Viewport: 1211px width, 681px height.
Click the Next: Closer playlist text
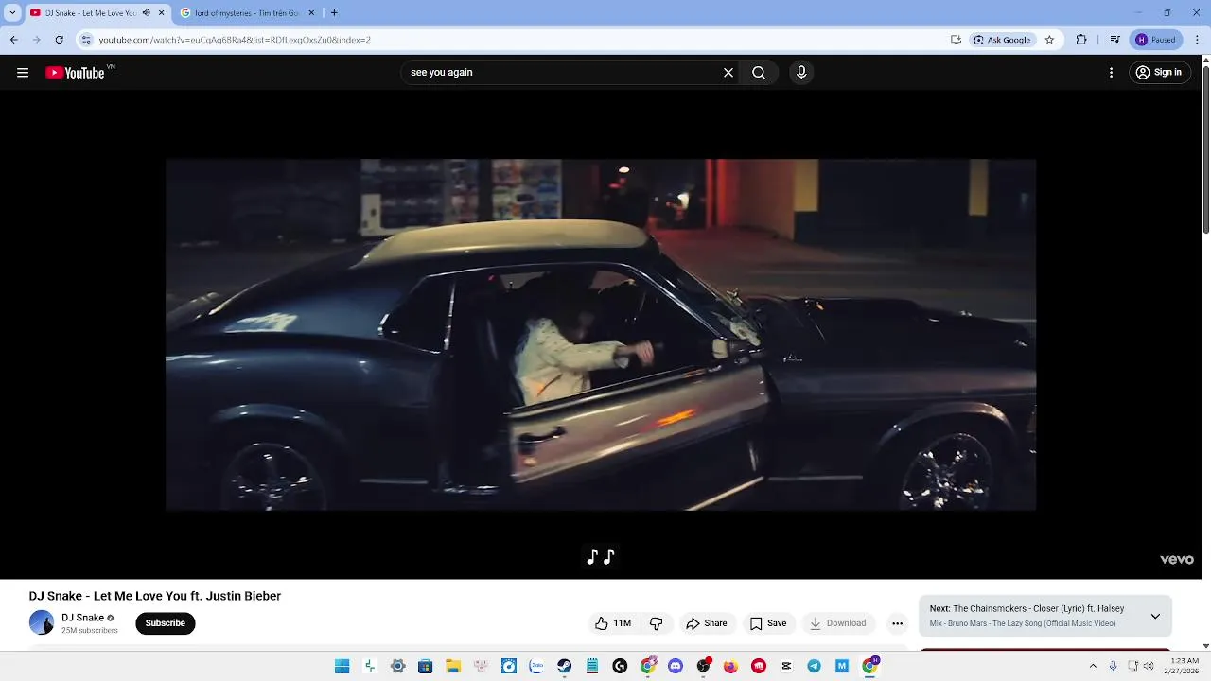[1027, 609]
